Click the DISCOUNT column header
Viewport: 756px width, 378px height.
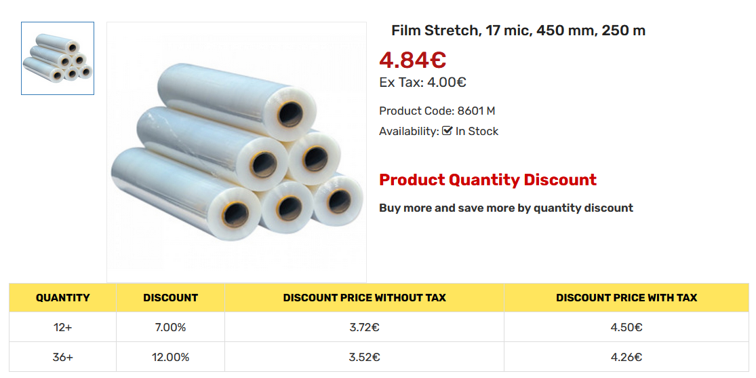pyautogui.click(x=170, y=297)
